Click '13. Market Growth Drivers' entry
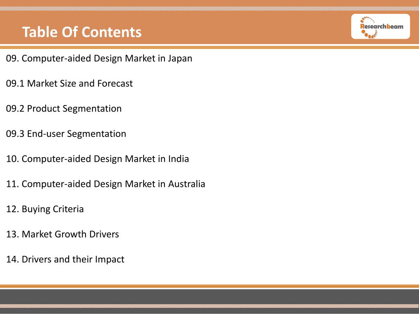419x314 pixels. click(63, 234)
